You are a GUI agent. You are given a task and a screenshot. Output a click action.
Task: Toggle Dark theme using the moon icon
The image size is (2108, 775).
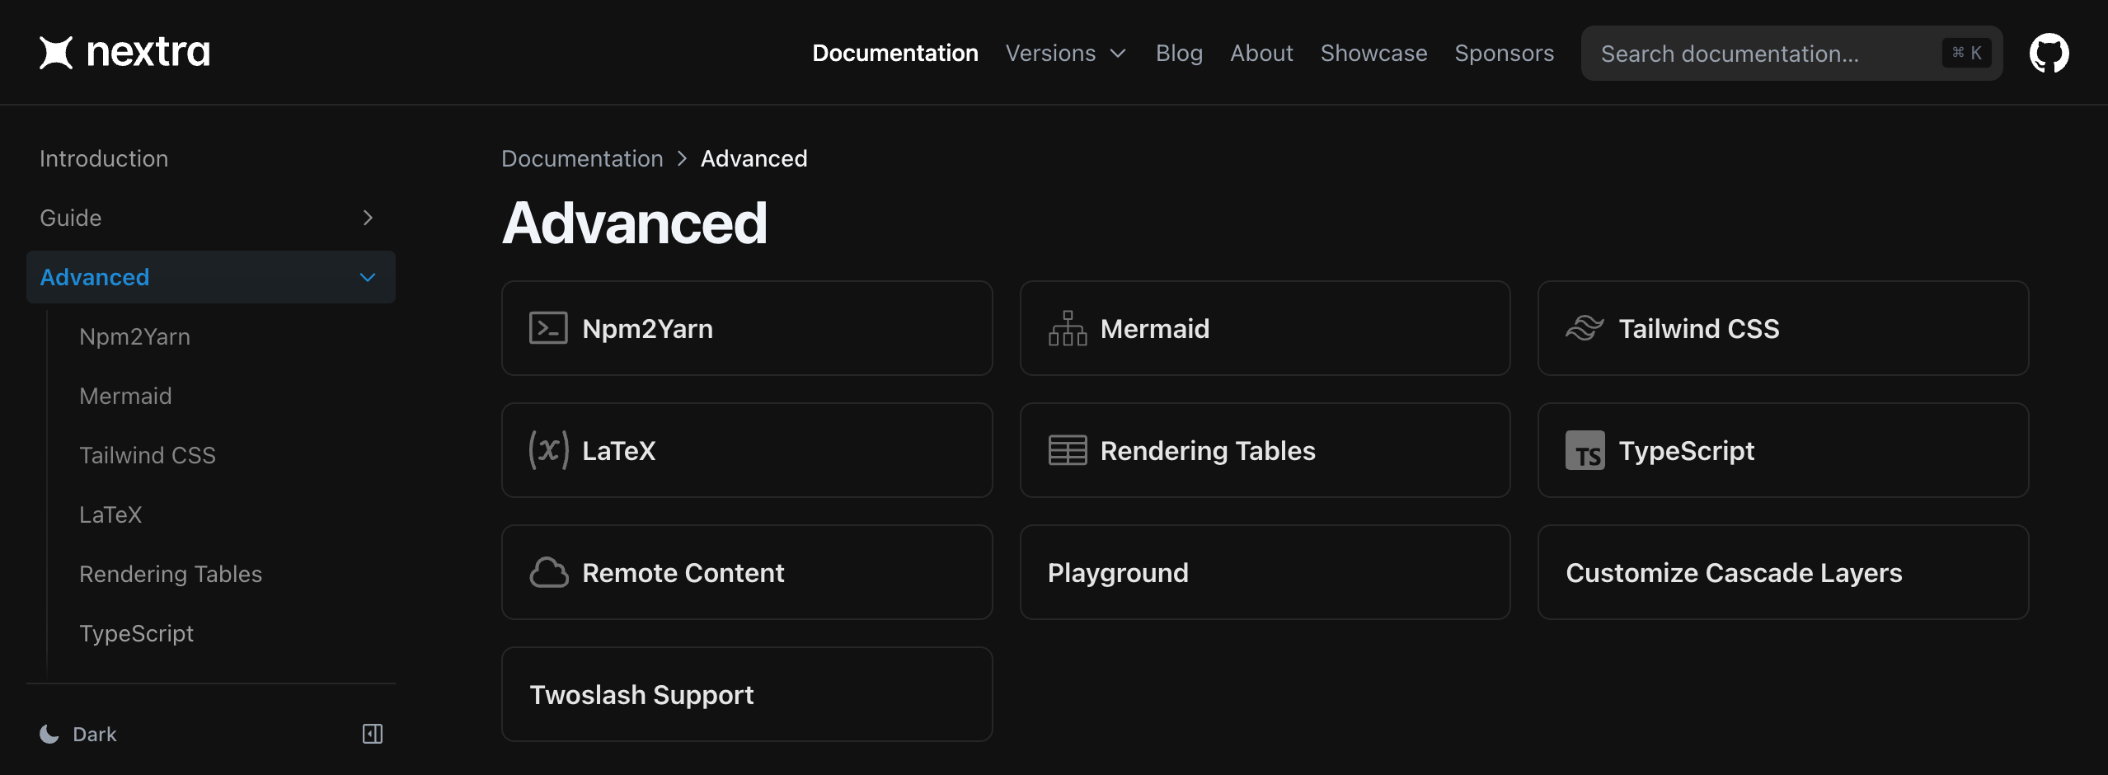coord(49,733)
